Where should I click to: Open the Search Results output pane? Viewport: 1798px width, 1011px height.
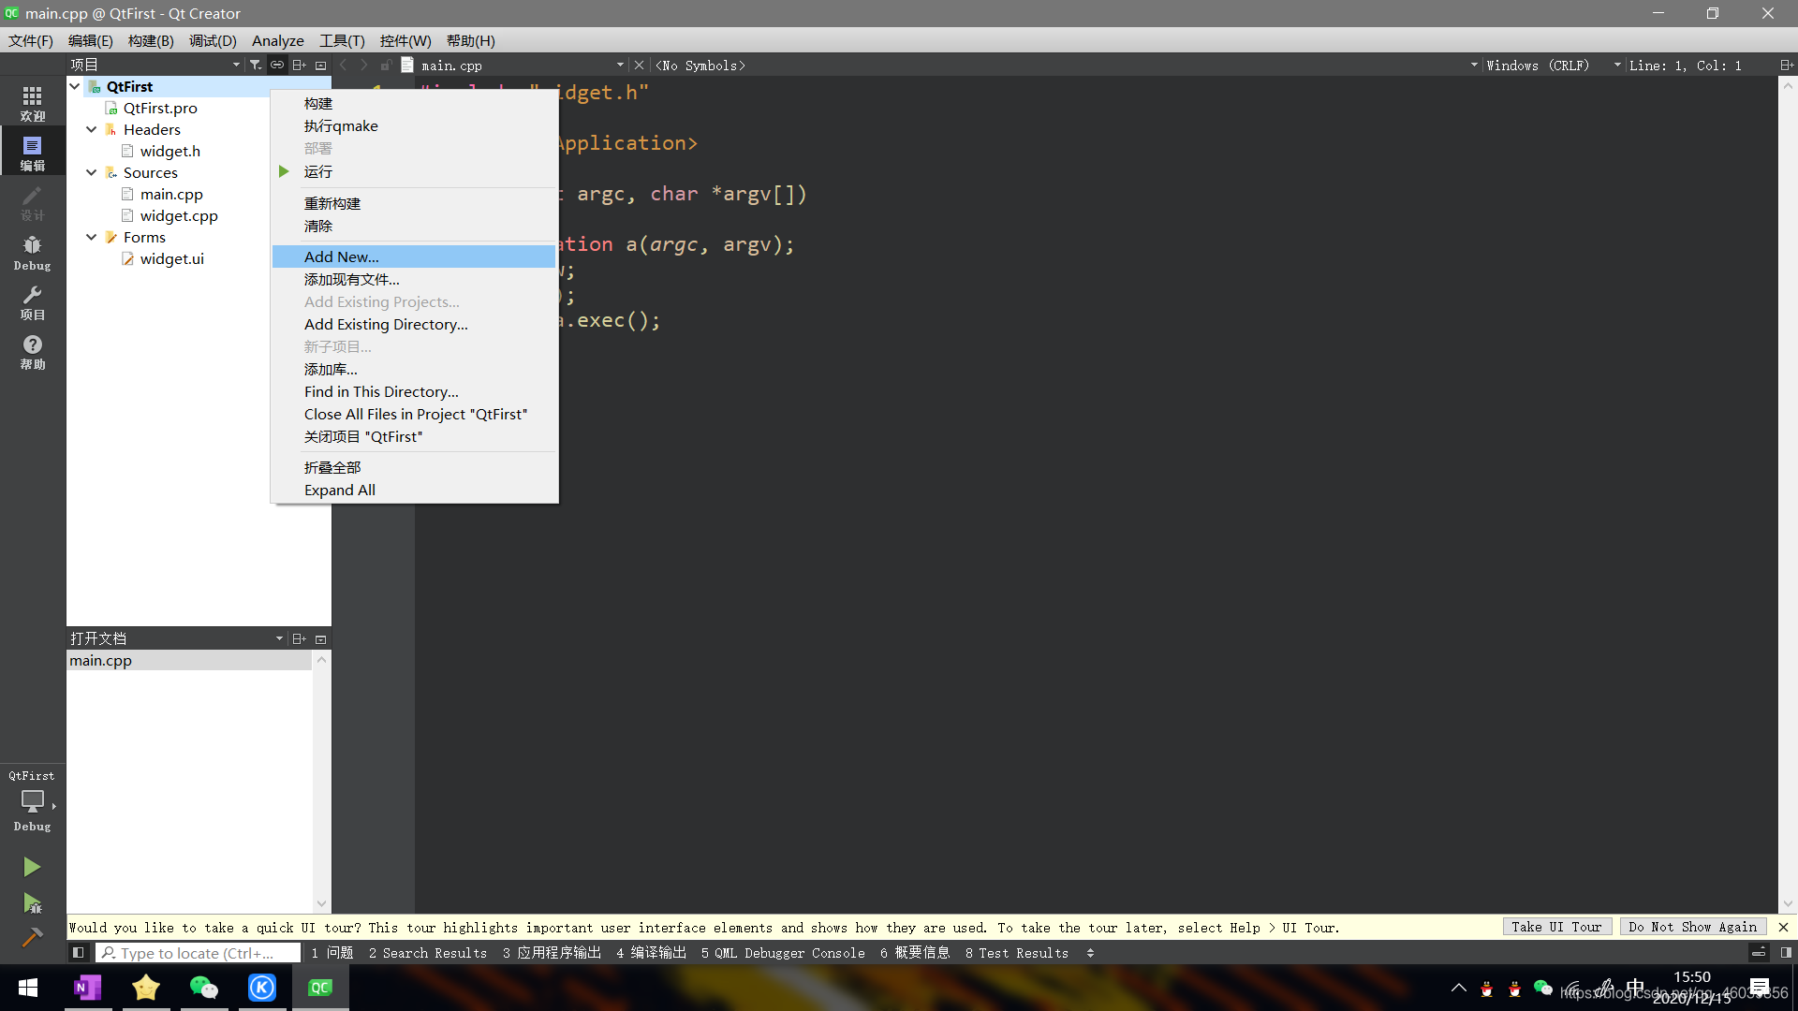coord(428,953)
